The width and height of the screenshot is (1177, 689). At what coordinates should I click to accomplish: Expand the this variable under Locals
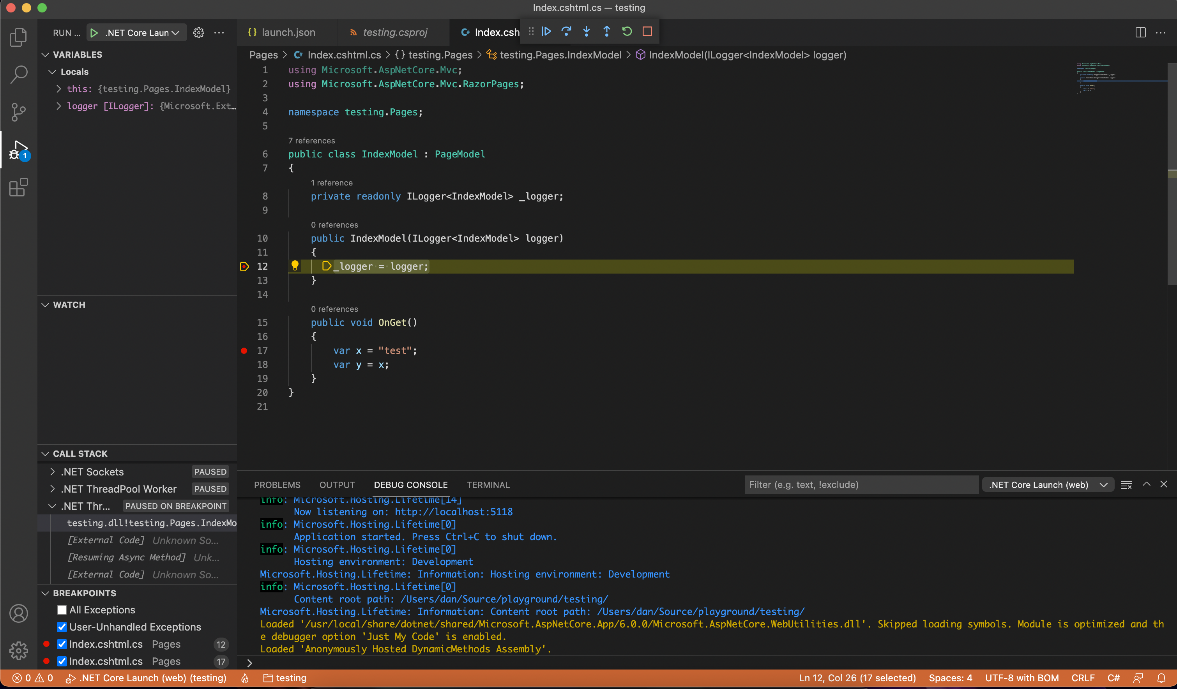tap(59, 89)
